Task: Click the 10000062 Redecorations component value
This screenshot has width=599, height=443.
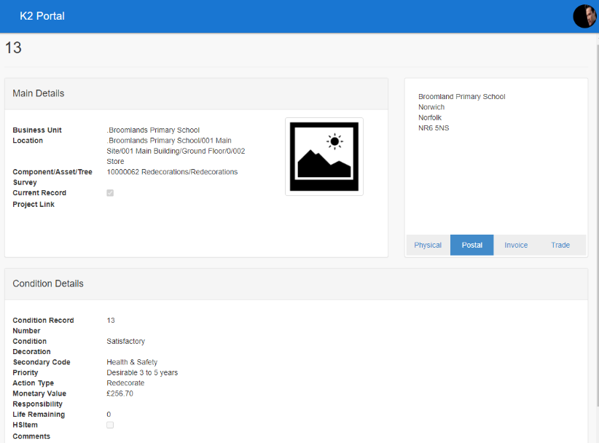Action: click(x=172, y=172)
